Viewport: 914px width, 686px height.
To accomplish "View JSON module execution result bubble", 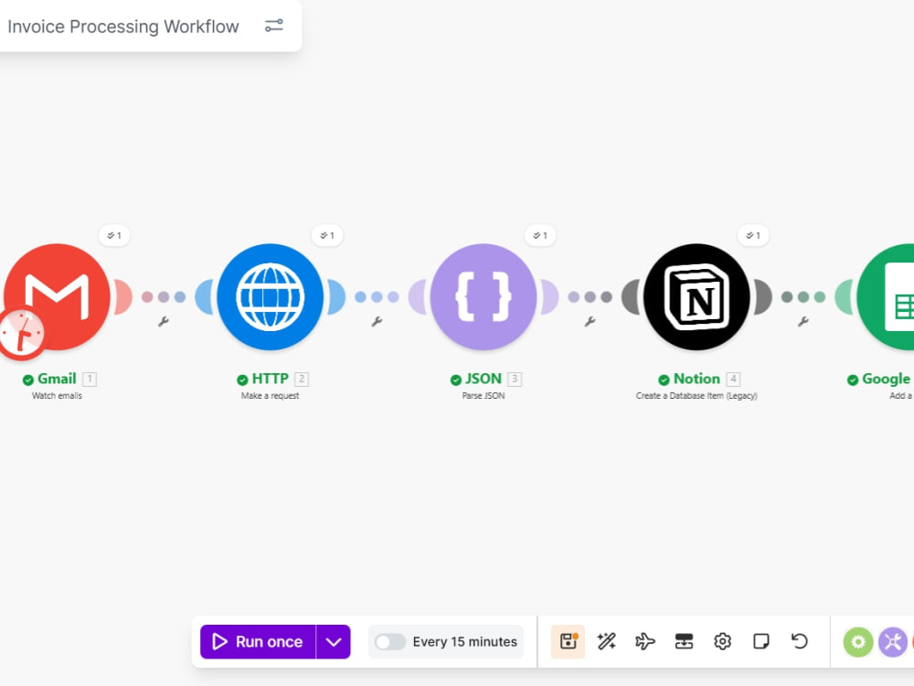I will 540,236.
